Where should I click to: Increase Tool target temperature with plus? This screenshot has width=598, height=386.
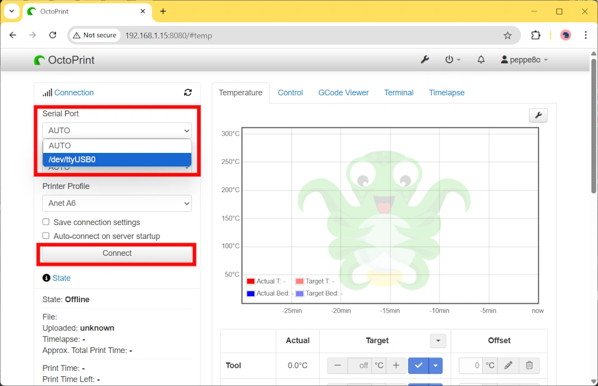(x=396, y=365)
